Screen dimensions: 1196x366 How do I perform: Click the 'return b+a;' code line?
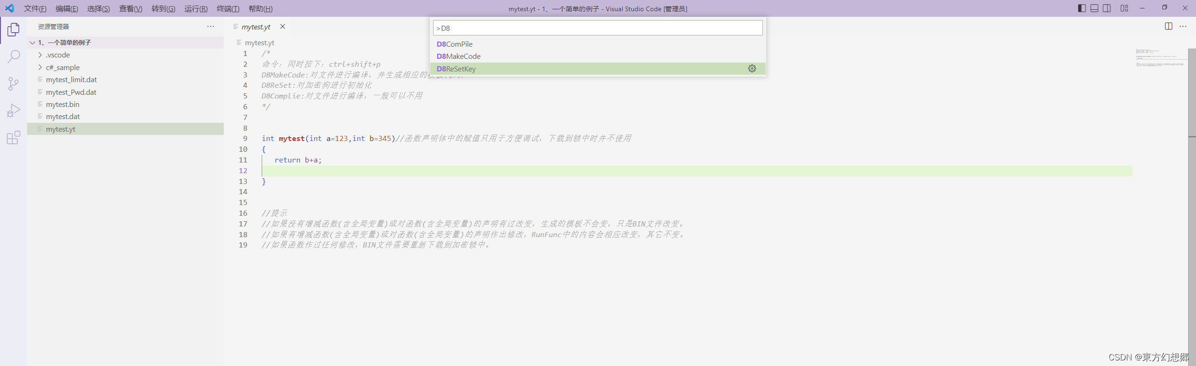point(298,160)
